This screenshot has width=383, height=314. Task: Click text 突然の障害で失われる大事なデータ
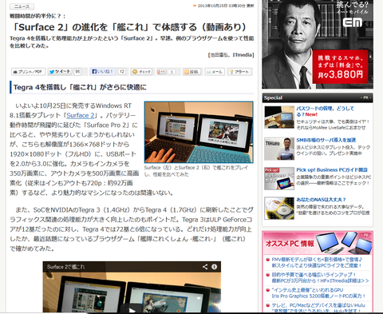(x=330, y=207)
